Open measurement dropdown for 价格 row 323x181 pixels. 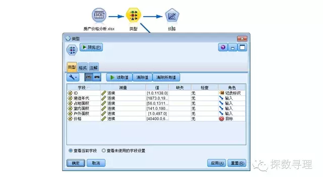coord(123,119)
